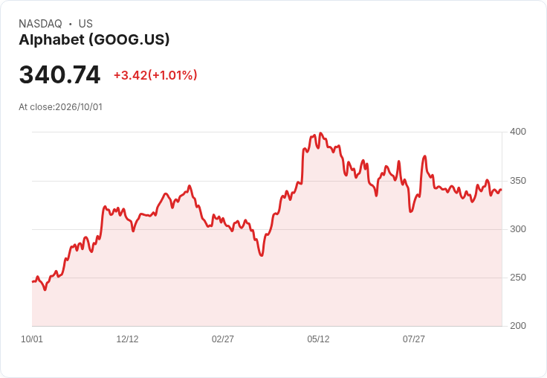Viewport: 547px width, 378px height.
Task: Click the 200 y-axis price label
Action: (518, 326)
